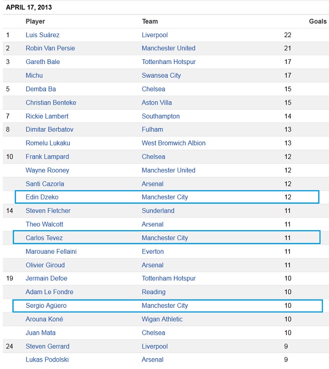Open Christian Benteke's profile link
The height and width of the screenshot is (369, 329).
click(x=51, y=103)
